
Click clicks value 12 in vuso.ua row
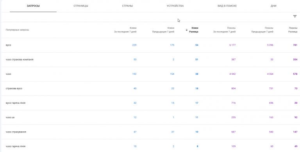(135, 117)
